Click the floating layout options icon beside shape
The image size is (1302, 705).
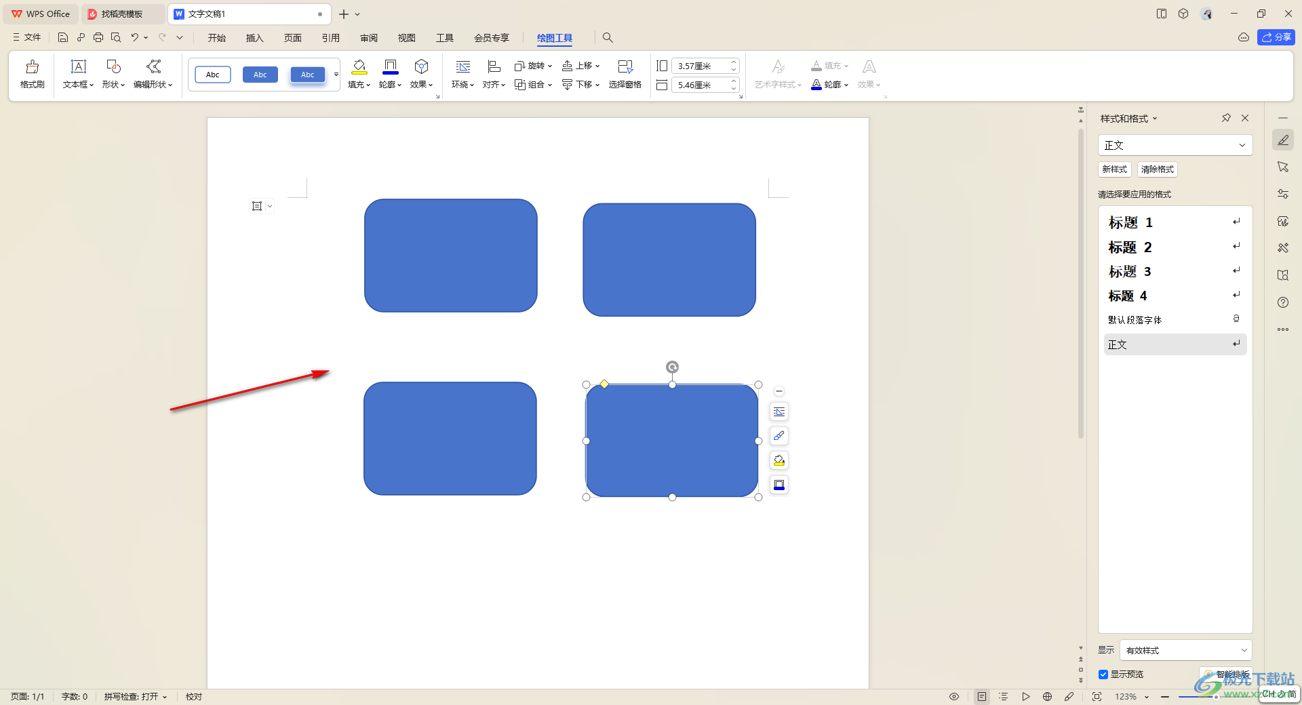pos(779,411)
